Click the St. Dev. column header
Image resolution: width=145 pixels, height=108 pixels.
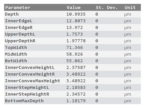click(107, 8)
